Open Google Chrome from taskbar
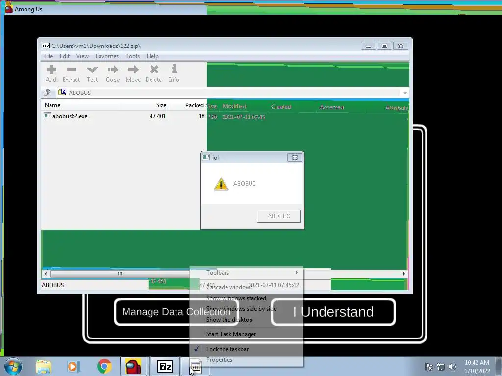The width and height of the screenshot is (502, 376). 104,367
